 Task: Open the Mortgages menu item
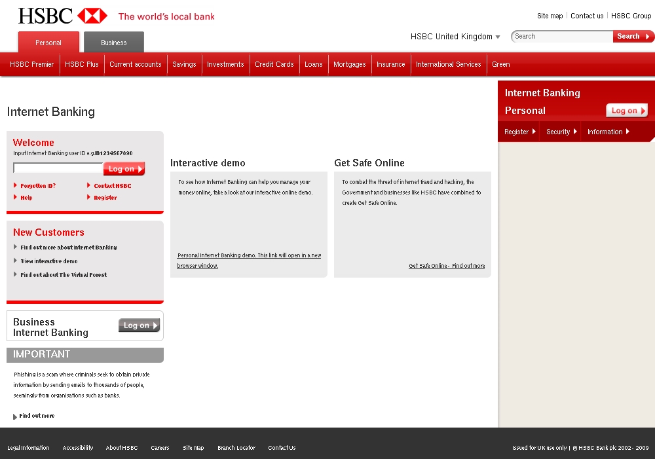click(x=350, y=64)
